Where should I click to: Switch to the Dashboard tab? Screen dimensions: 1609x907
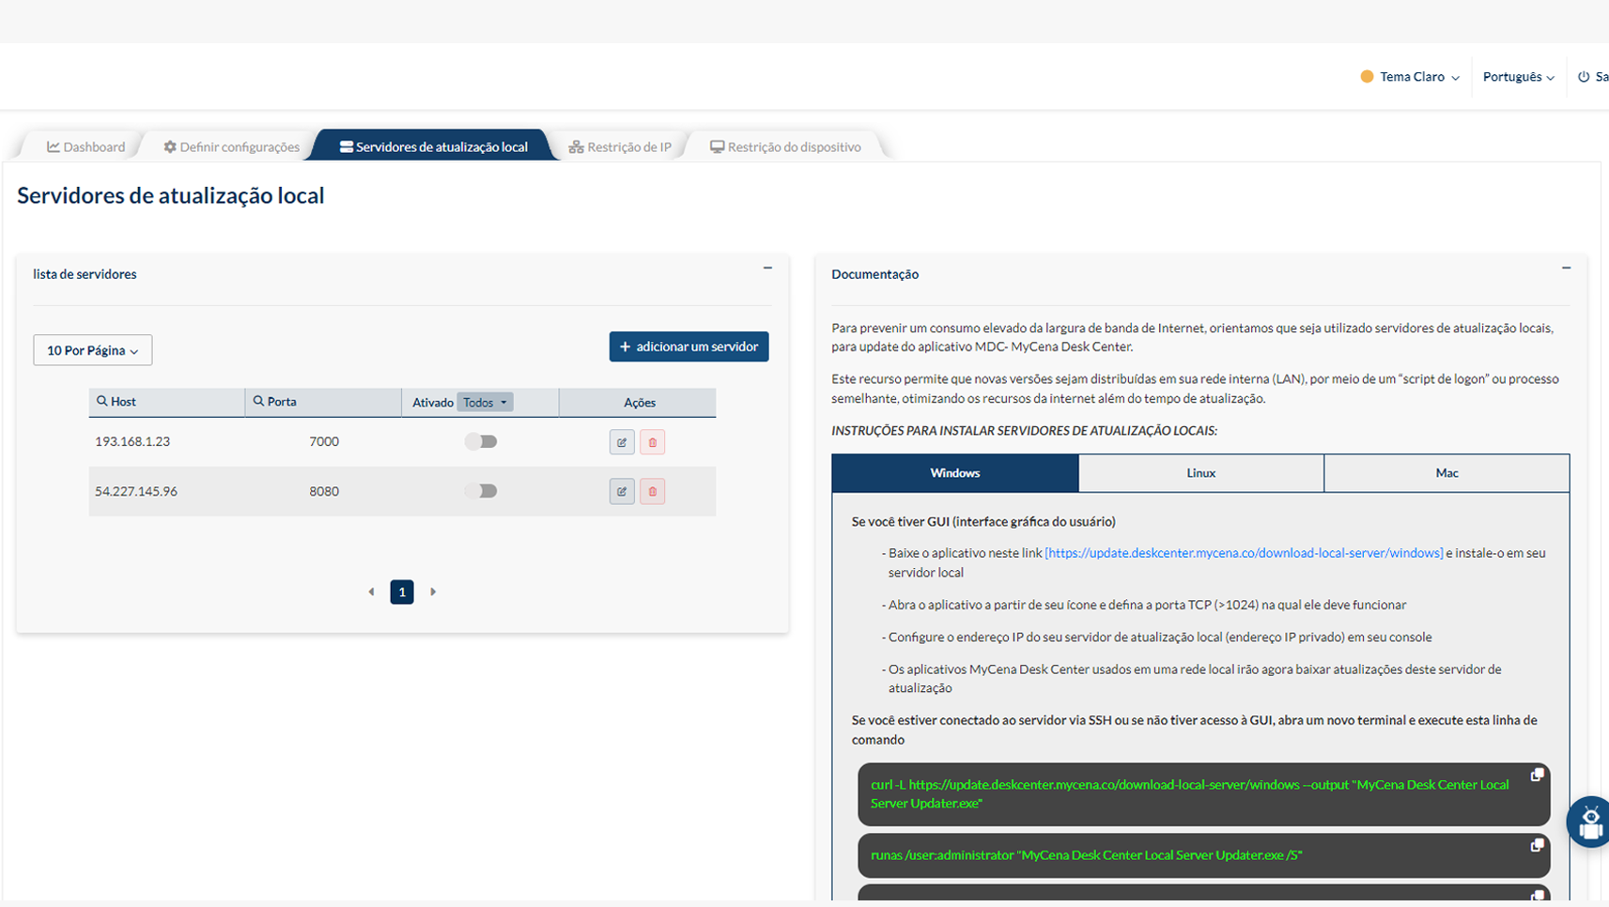[x=85, y=146]
